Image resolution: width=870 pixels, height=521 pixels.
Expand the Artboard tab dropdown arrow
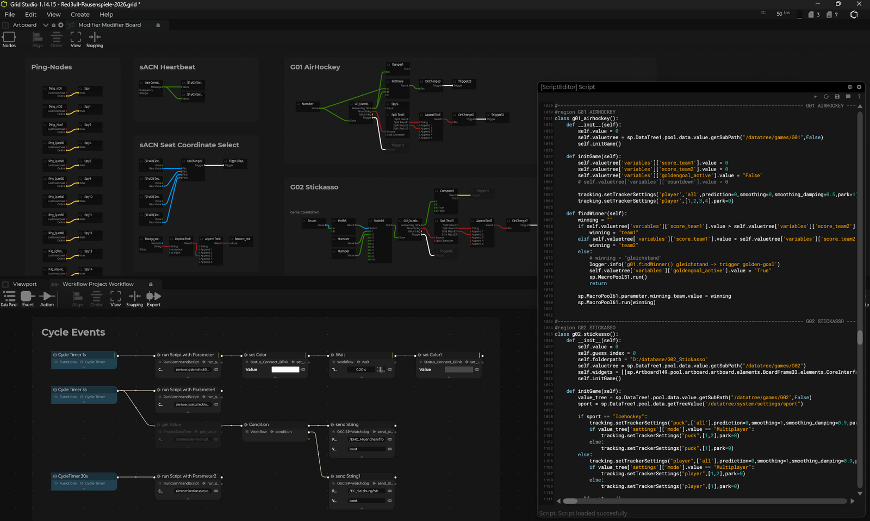pyautogui.click(x=46, y=25)
